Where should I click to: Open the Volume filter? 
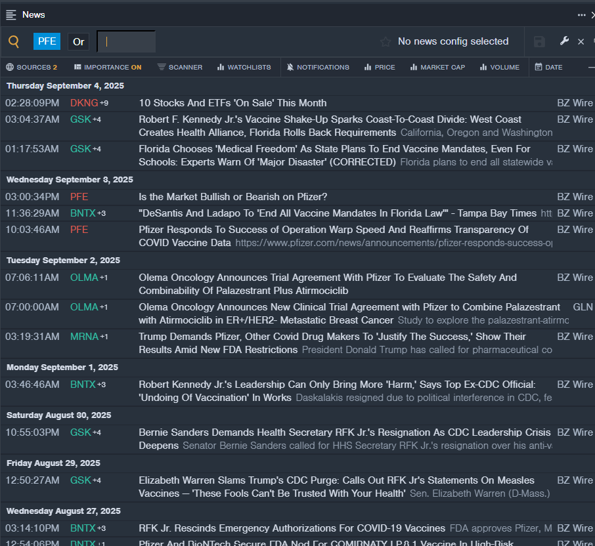point(500,67)
